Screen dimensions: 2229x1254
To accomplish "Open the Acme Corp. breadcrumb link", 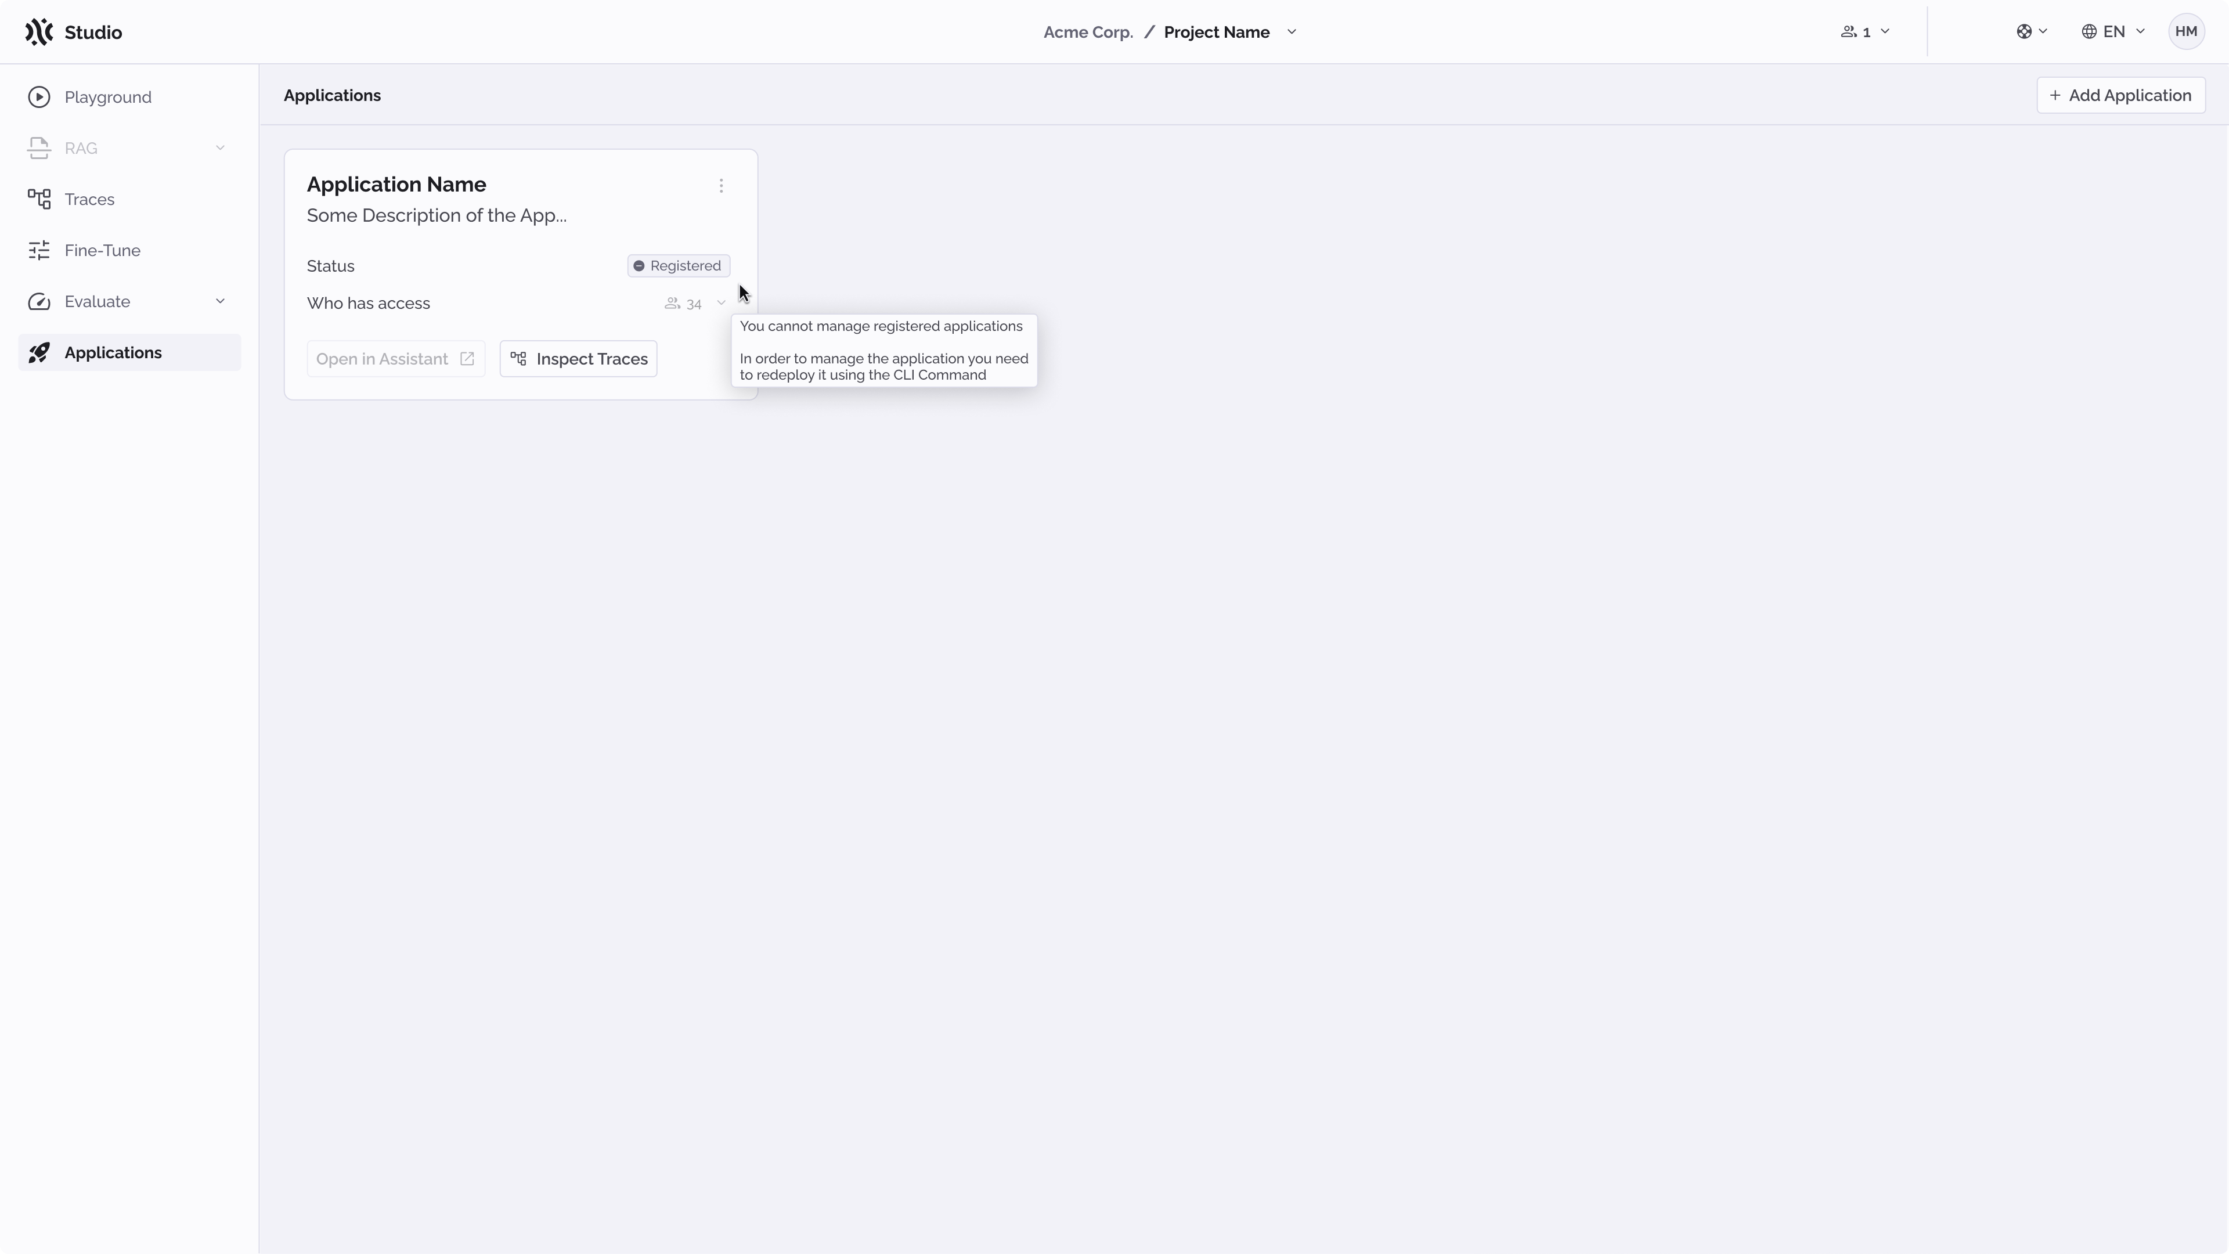I will [1087, 32].
